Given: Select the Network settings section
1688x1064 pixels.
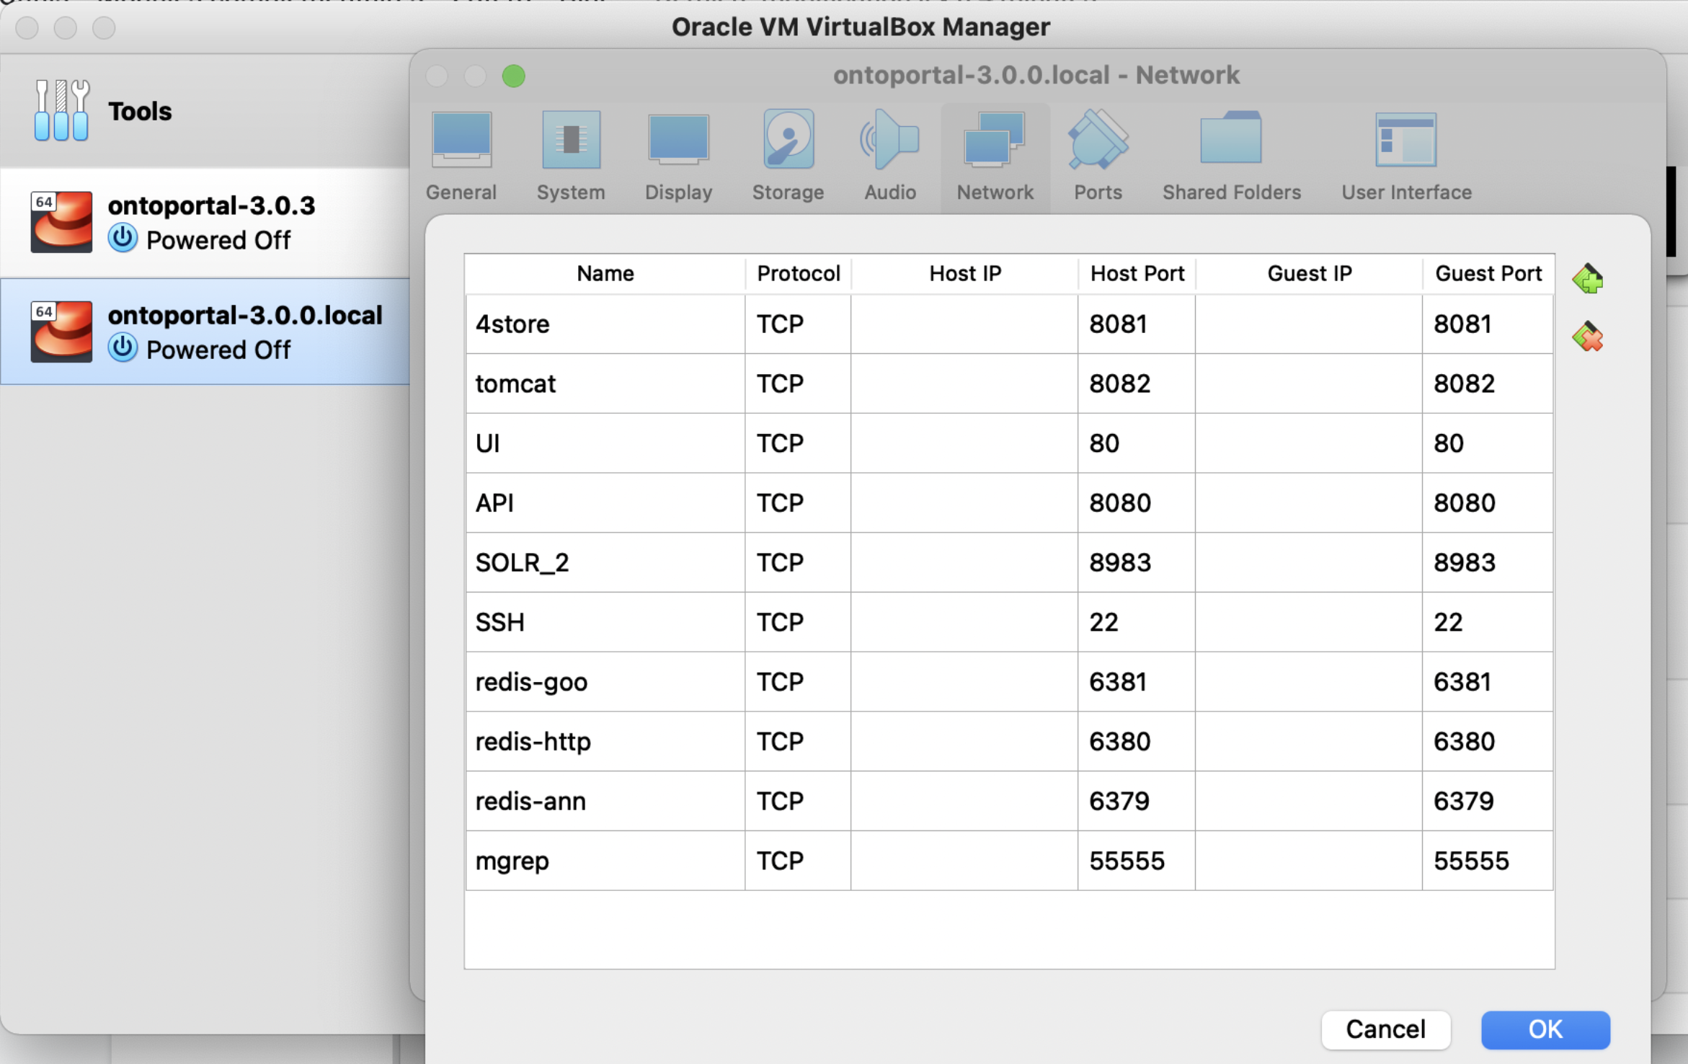Looking at the screenshot, I should 995,157.
